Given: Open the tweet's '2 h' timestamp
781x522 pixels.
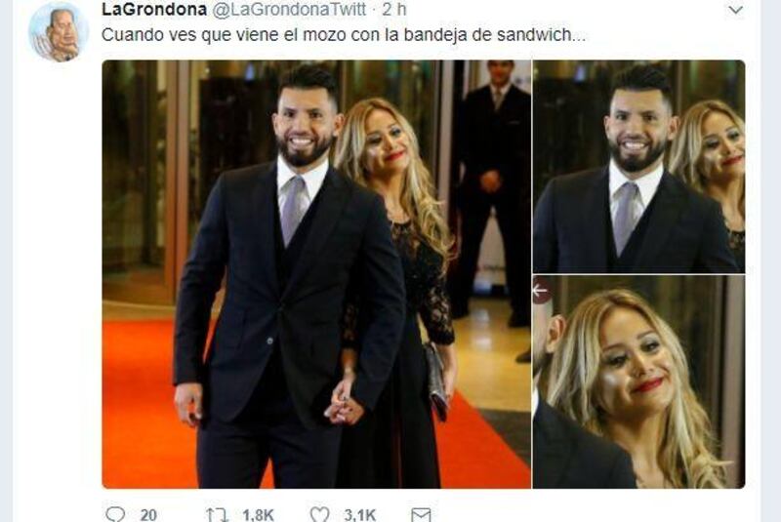Looking at the screenshot, I should (394, 9).
